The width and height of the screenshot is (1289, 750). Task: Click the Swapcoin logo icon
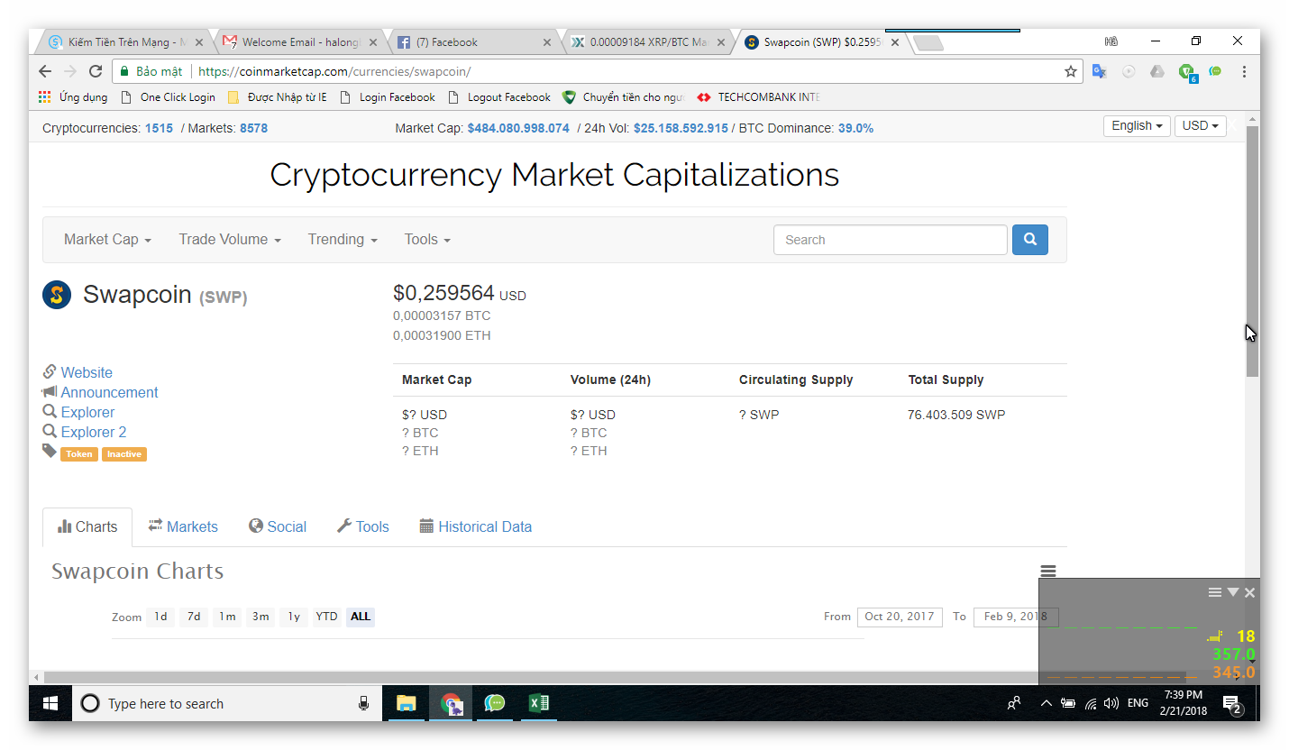point(57,295)
